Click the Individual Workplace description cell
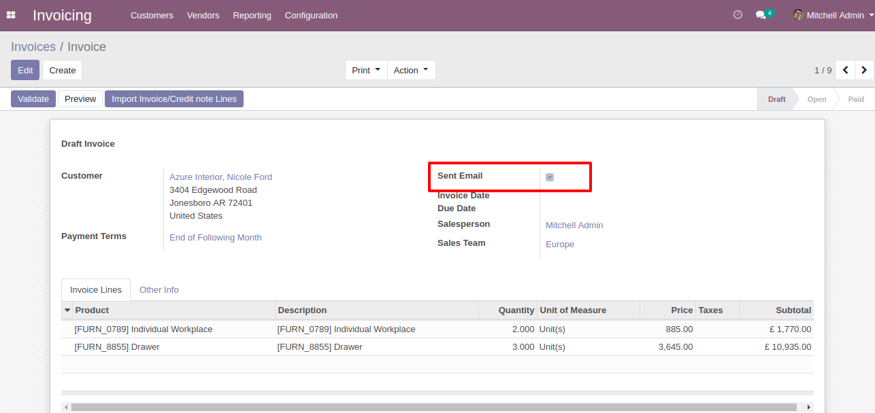 [377, 329]
